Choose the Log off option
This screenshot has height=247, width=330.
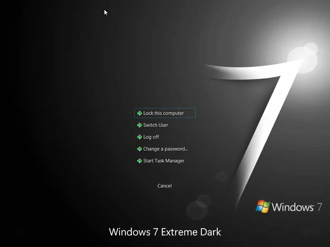tap(151, 137)
